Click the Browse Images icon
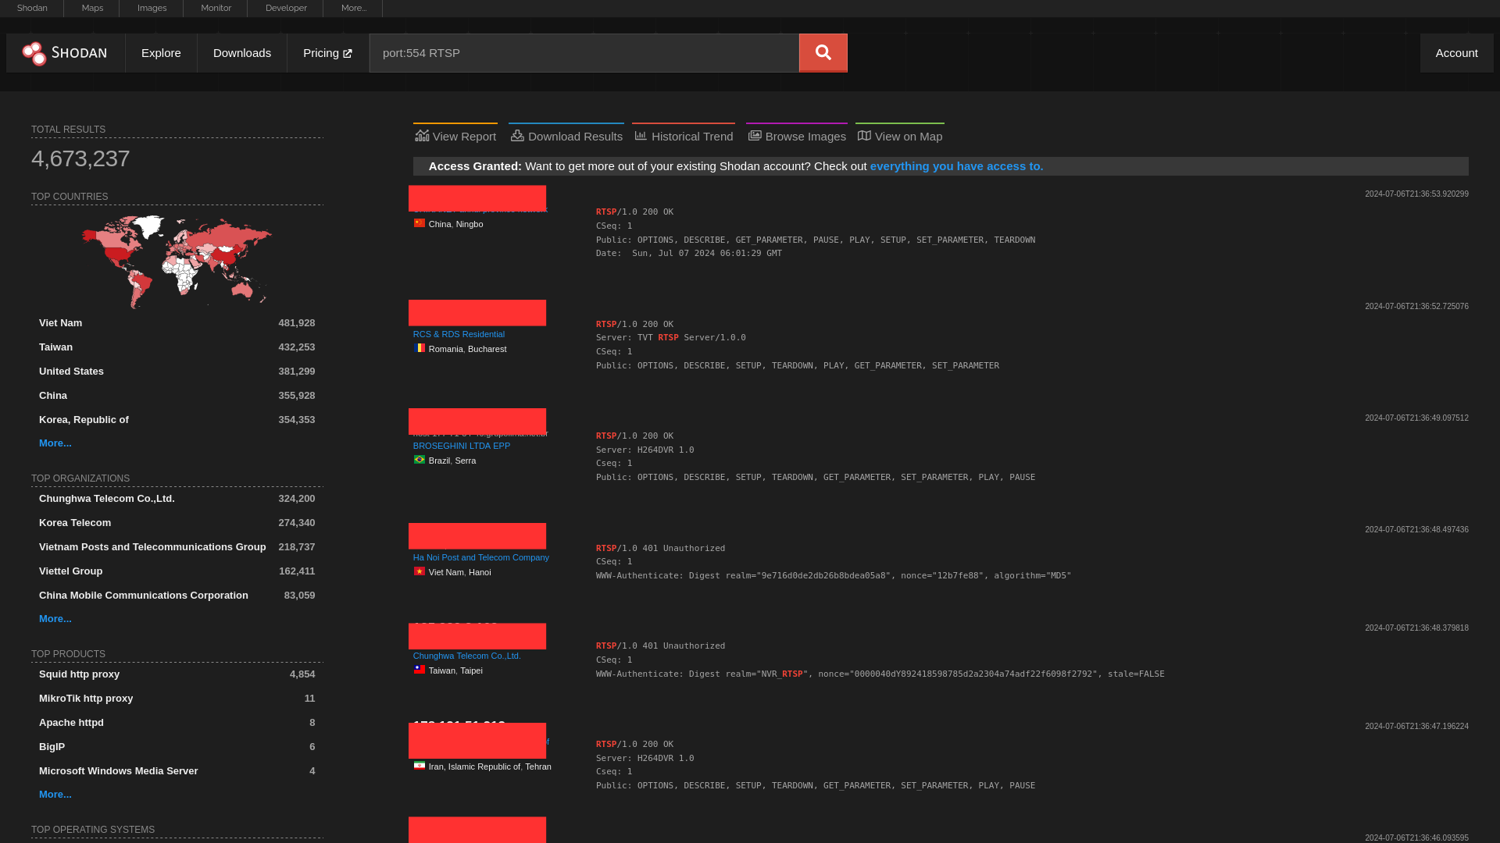The height and width of the screenshot is (843, 1500). [755, 136]
